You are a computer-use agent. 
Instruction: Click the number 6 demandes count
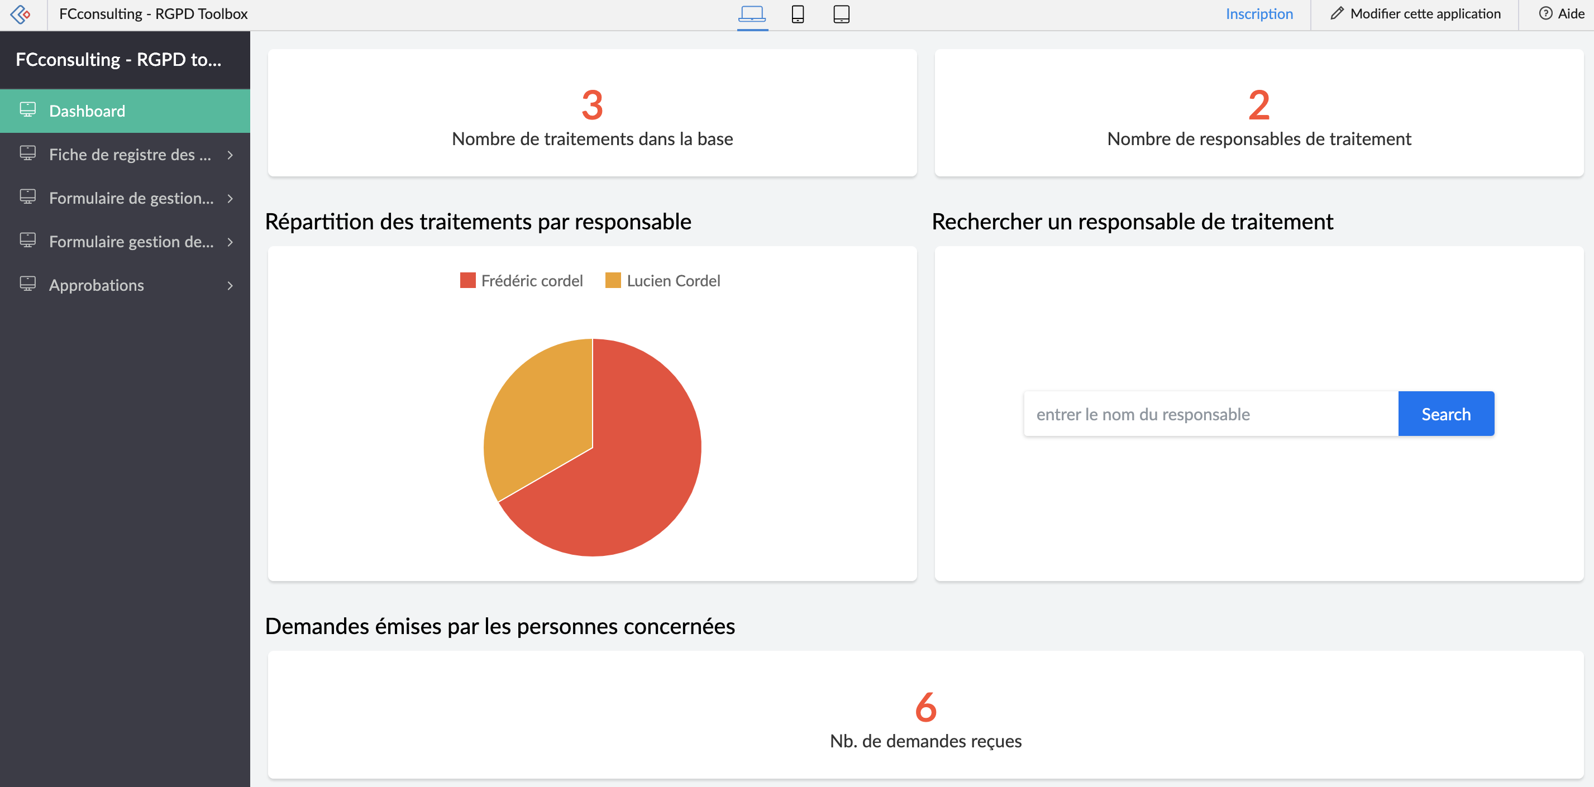pos(925,707)
